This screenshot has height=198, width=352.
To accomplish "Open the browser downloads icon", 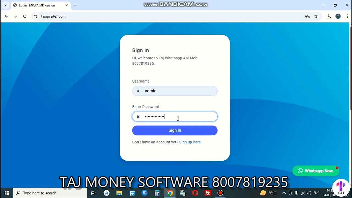I will pos(329,16).
